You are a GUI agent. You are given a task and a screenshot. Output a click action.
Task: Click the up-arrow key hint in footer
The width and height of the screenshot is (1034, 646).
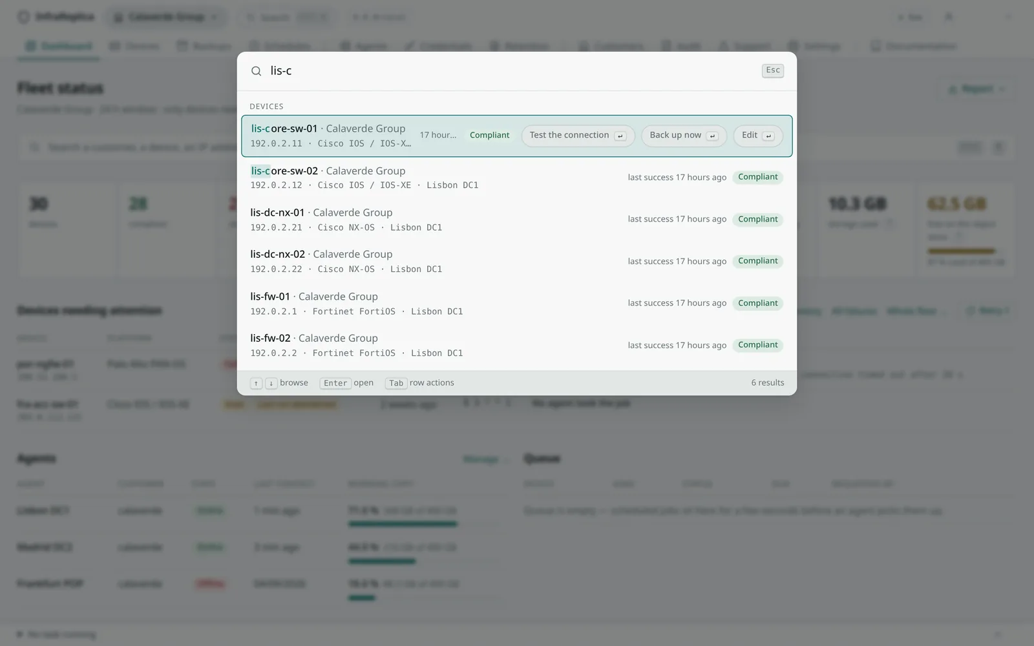tap(256, 383)
